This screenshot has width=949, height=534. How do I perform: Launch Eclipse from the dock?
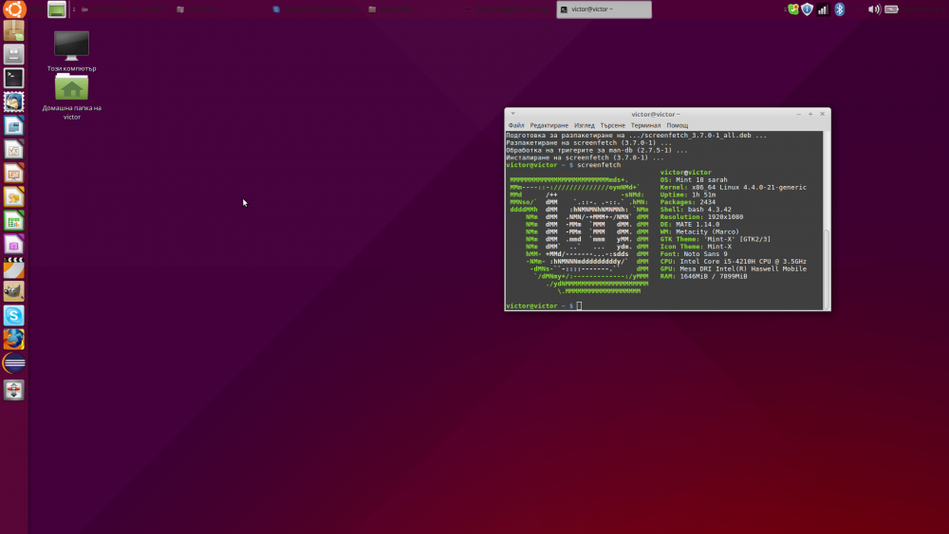pyautogui.click(x=14, y=363)
